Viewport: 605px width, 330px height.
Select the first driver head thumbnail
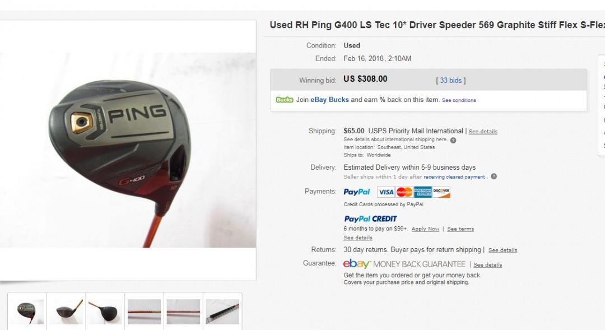coord(27,311)
